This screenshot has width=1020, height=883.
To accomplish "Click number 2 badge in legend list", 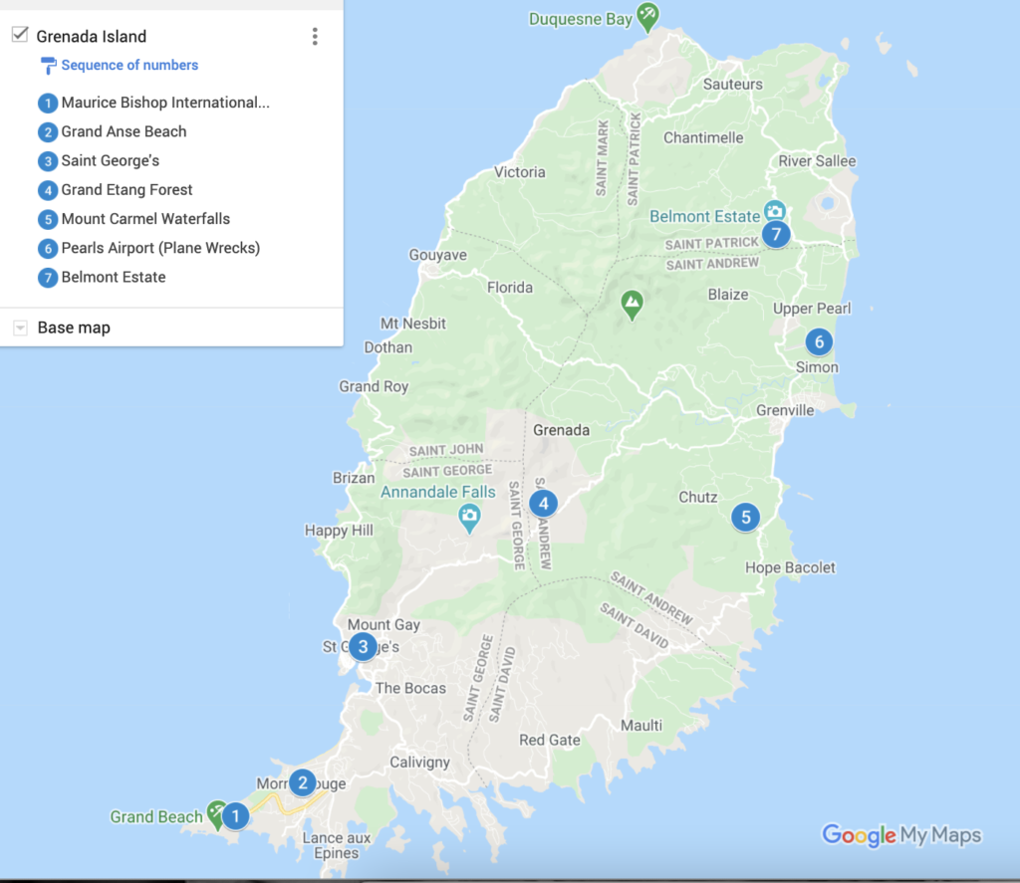I will [x=48, y=132].
